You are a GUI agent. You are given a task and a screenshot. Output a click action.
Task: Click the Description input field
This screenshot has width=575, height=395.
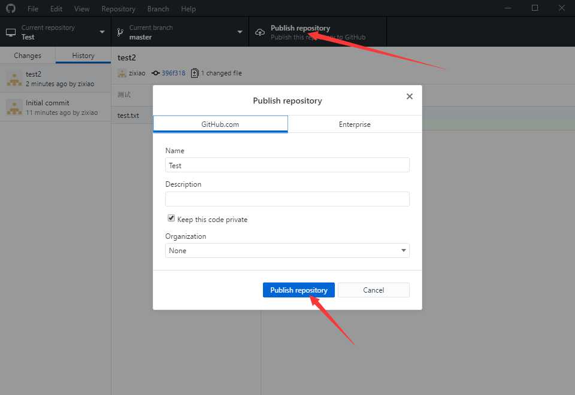pos(287,199)
